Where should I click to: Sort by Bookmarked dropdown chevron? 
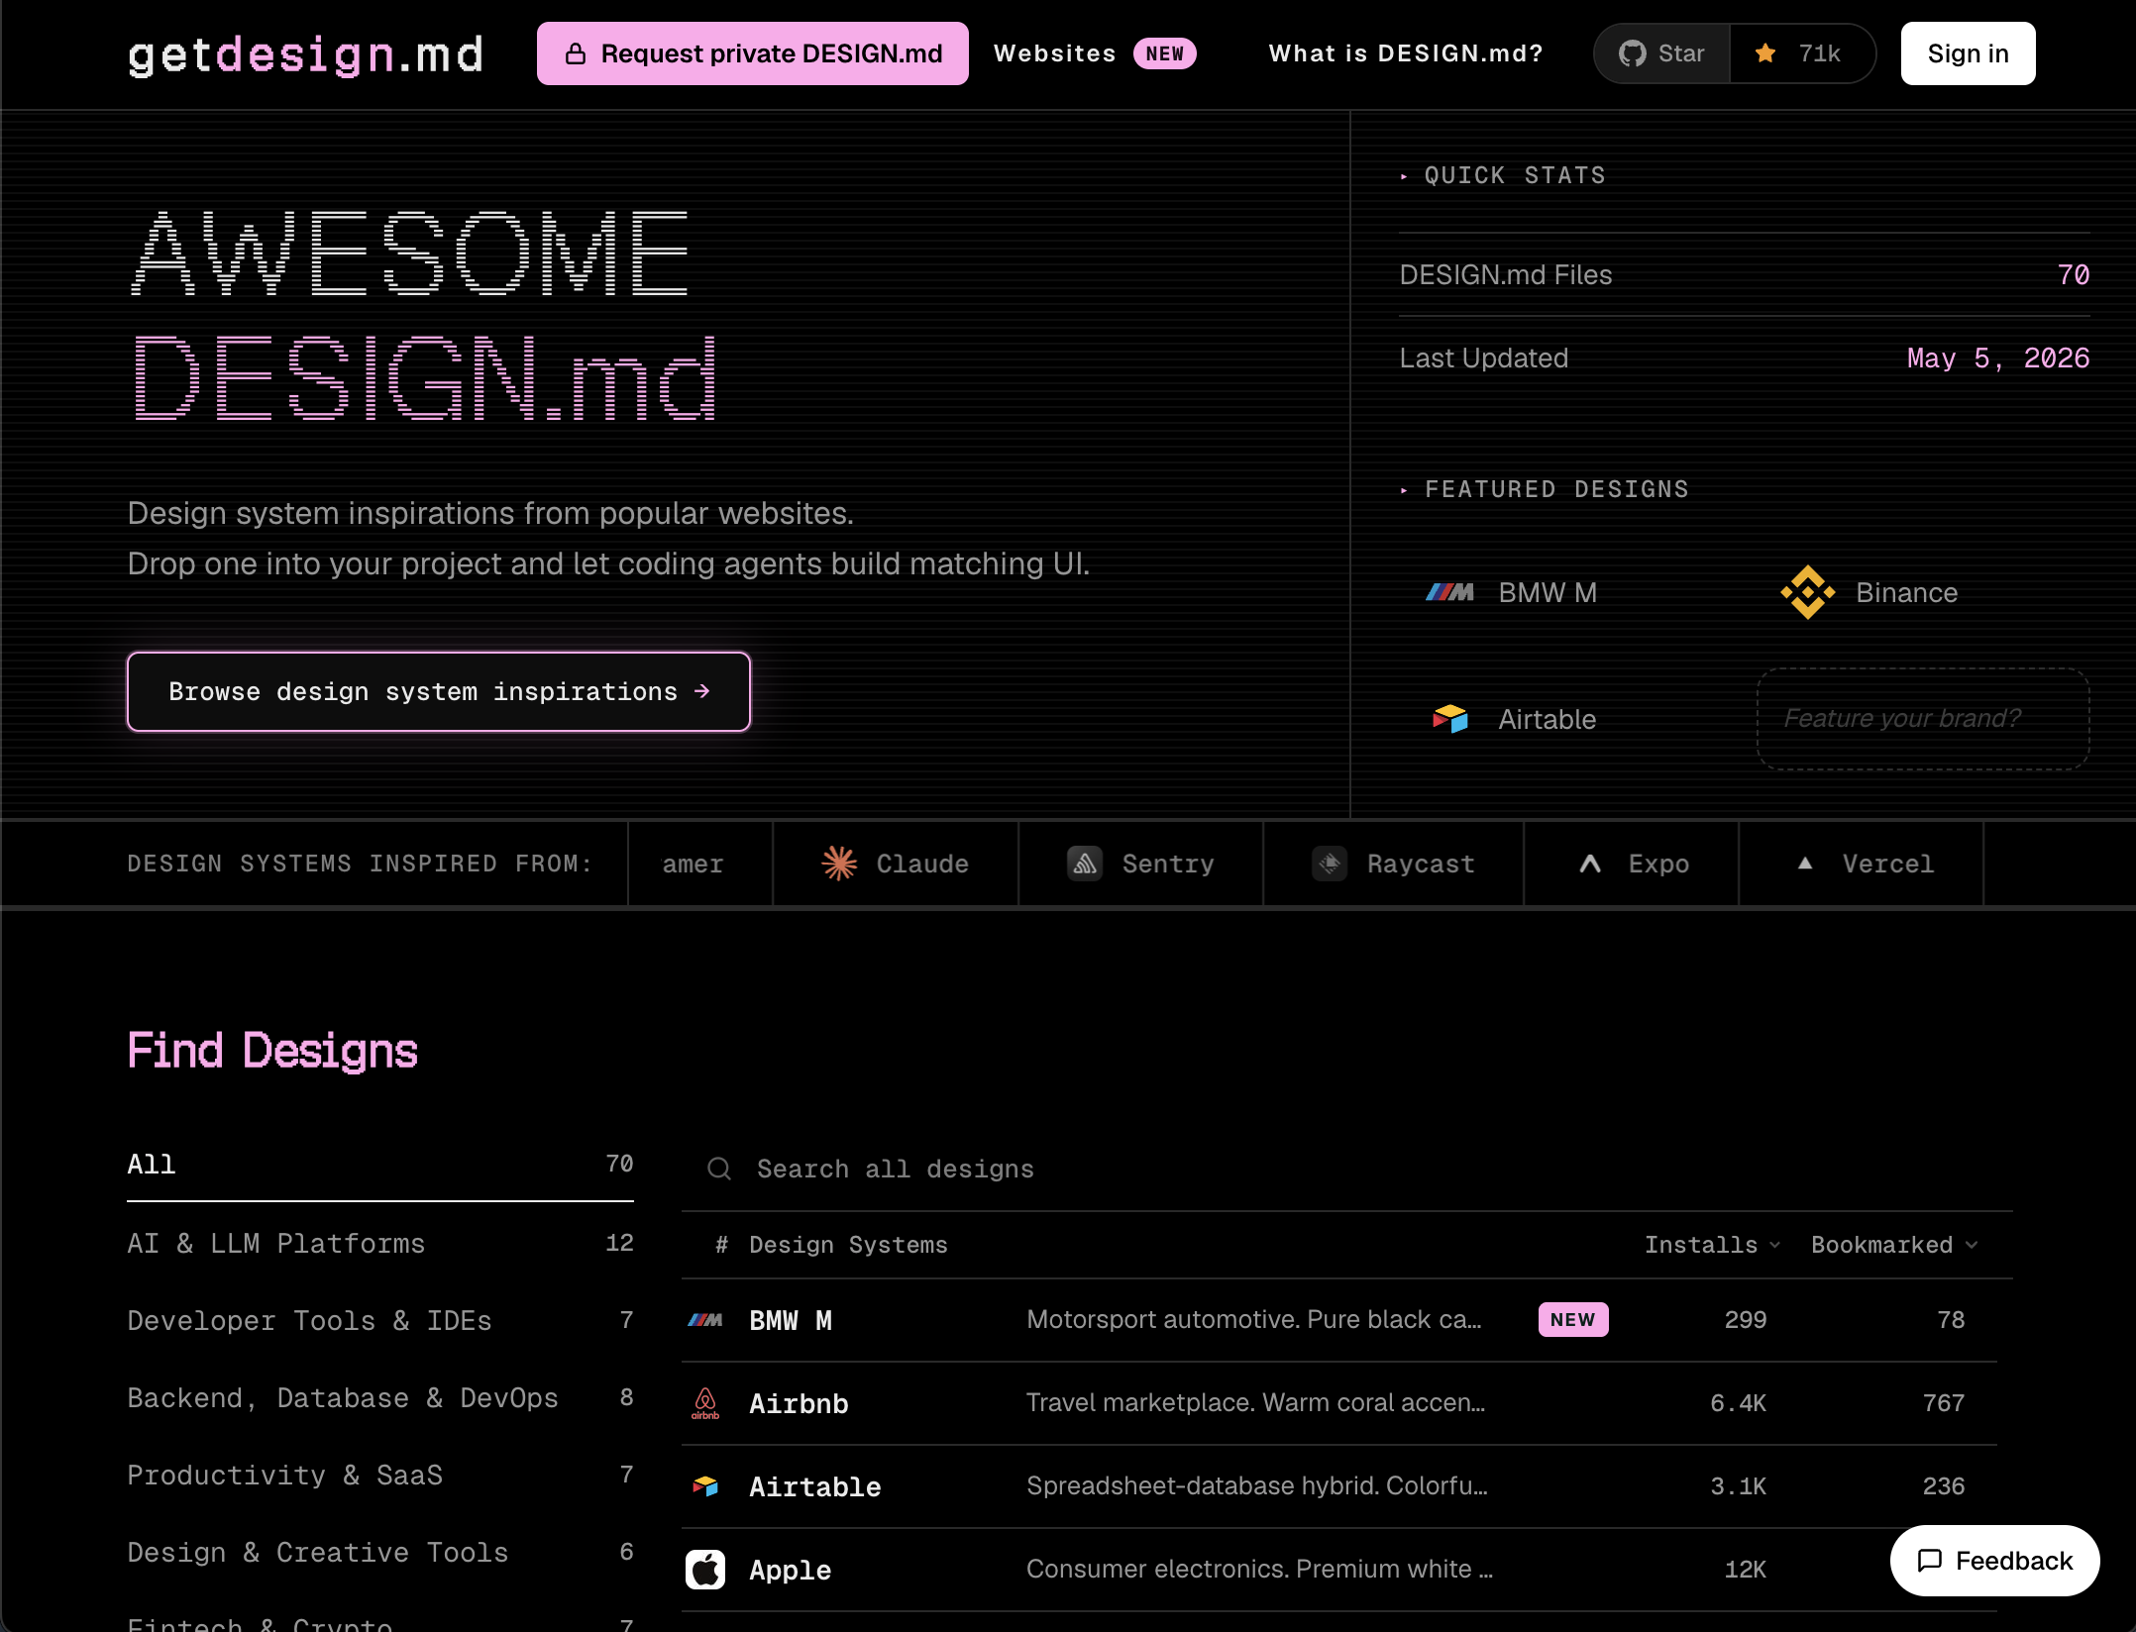pyautogui.click(x=1972, y=1245)
